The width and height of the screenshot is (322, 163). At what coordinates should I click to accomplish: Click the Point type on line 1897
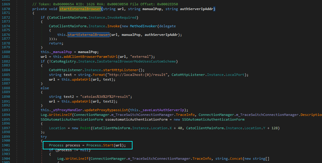86,128
